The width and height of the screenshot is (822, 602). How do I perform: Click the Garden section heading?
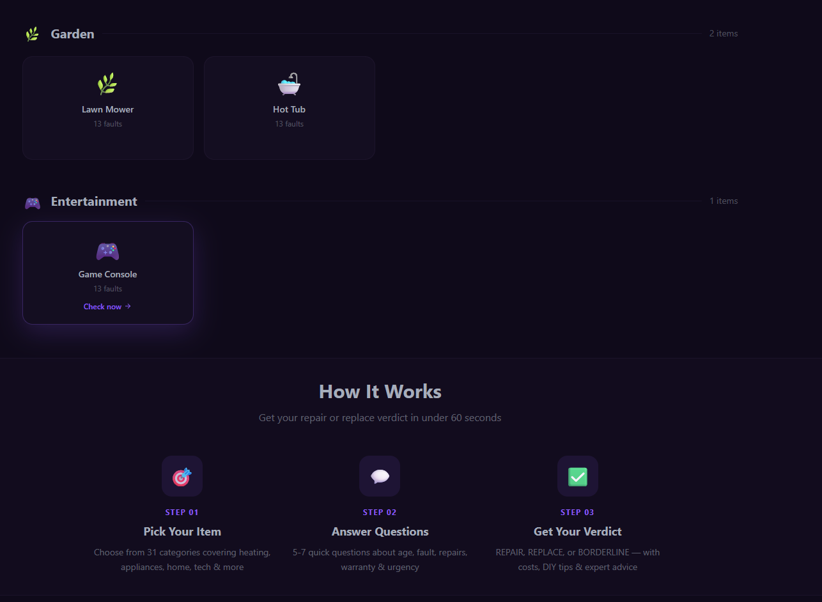[x=72, y=34]
